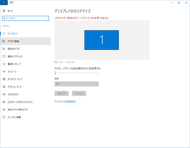Click 検出する detect link
Viewport: 190px width, 148px height.
(x=70, y=62)
